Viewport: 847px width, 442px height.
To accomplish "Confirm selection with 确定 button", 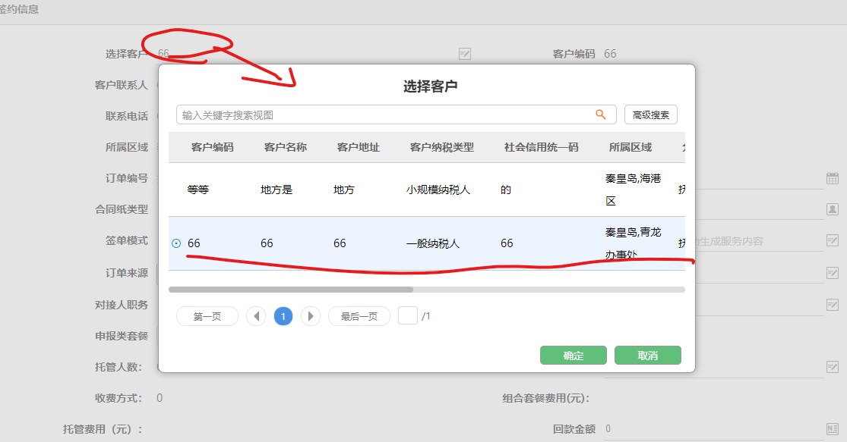I will click(573, 356).
